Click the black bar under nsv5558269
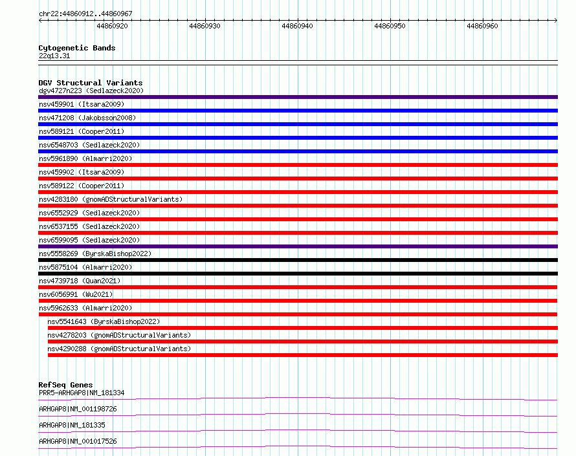Screen dimensions: 576x456 pyautogui.click(x=298, y=260)
